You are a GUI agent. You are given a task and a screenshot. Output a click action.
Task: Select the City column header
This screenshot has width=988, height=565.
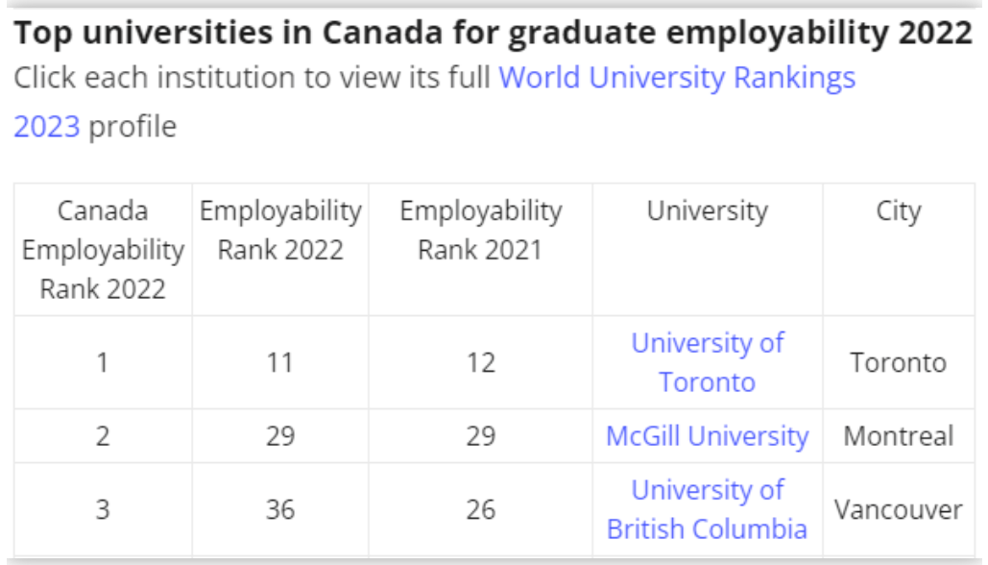click(x=898, y=211)
